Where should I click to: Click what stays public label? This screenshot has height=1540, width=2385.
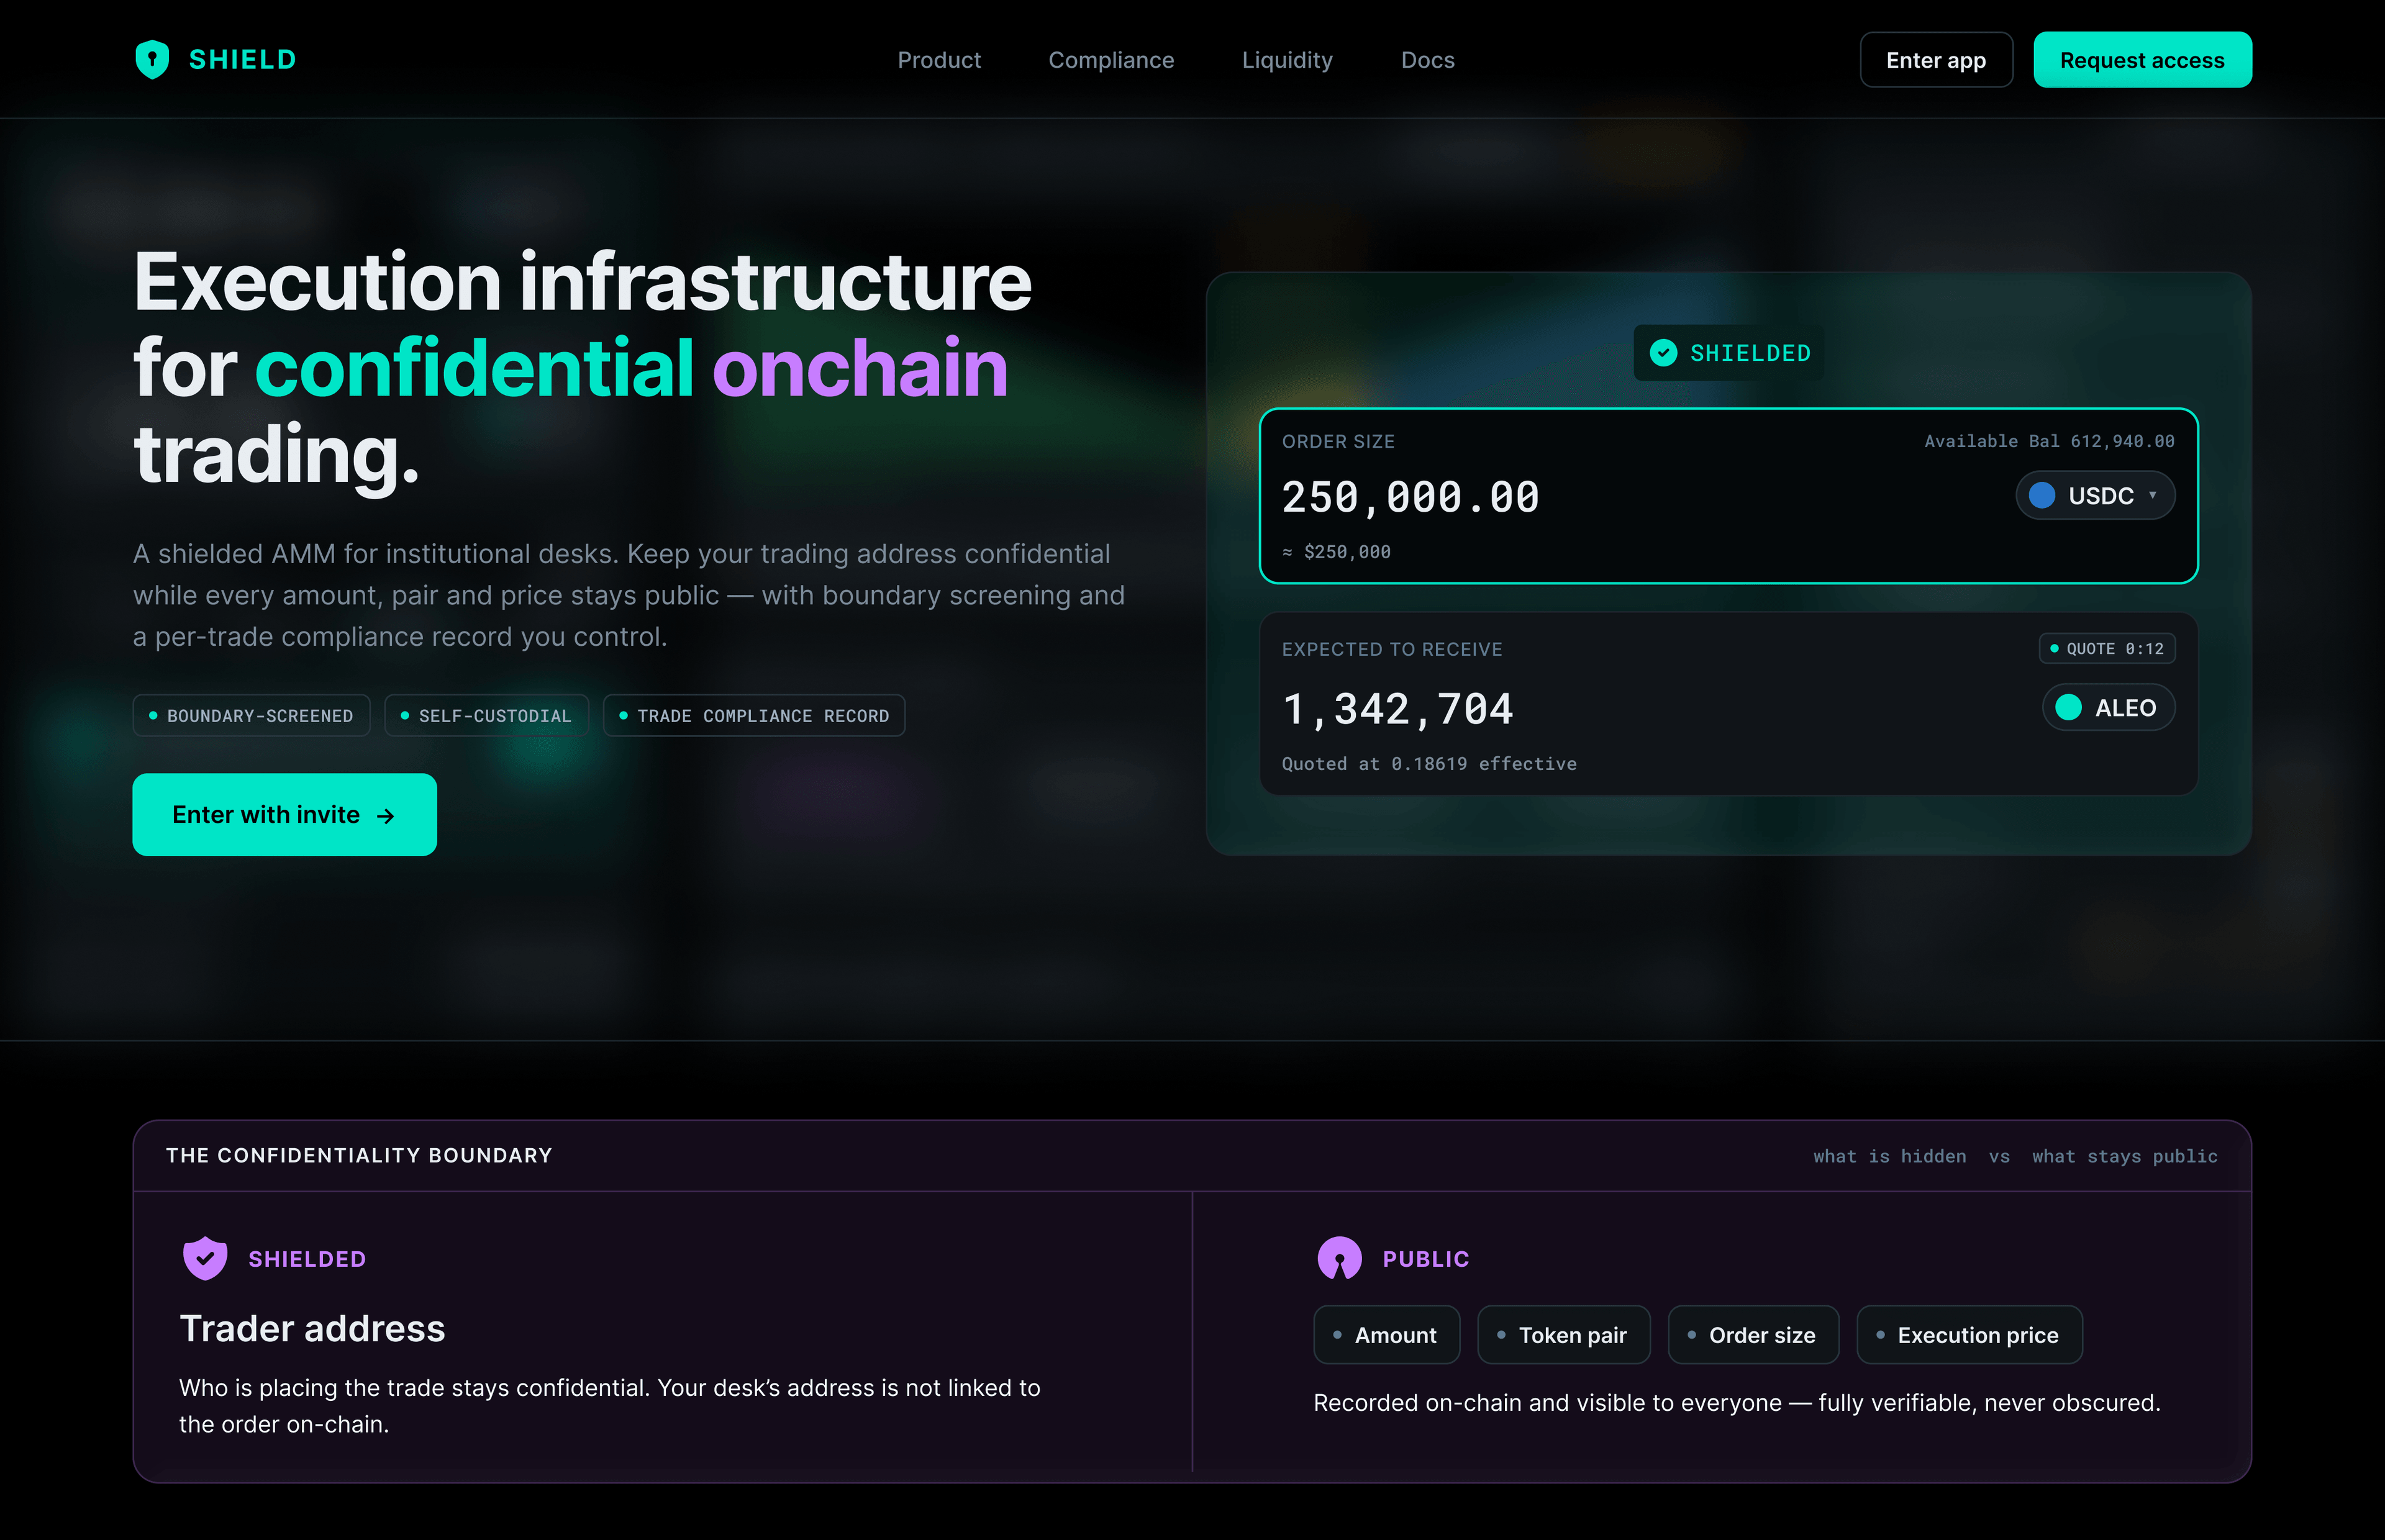[x=2124, y=1157]
